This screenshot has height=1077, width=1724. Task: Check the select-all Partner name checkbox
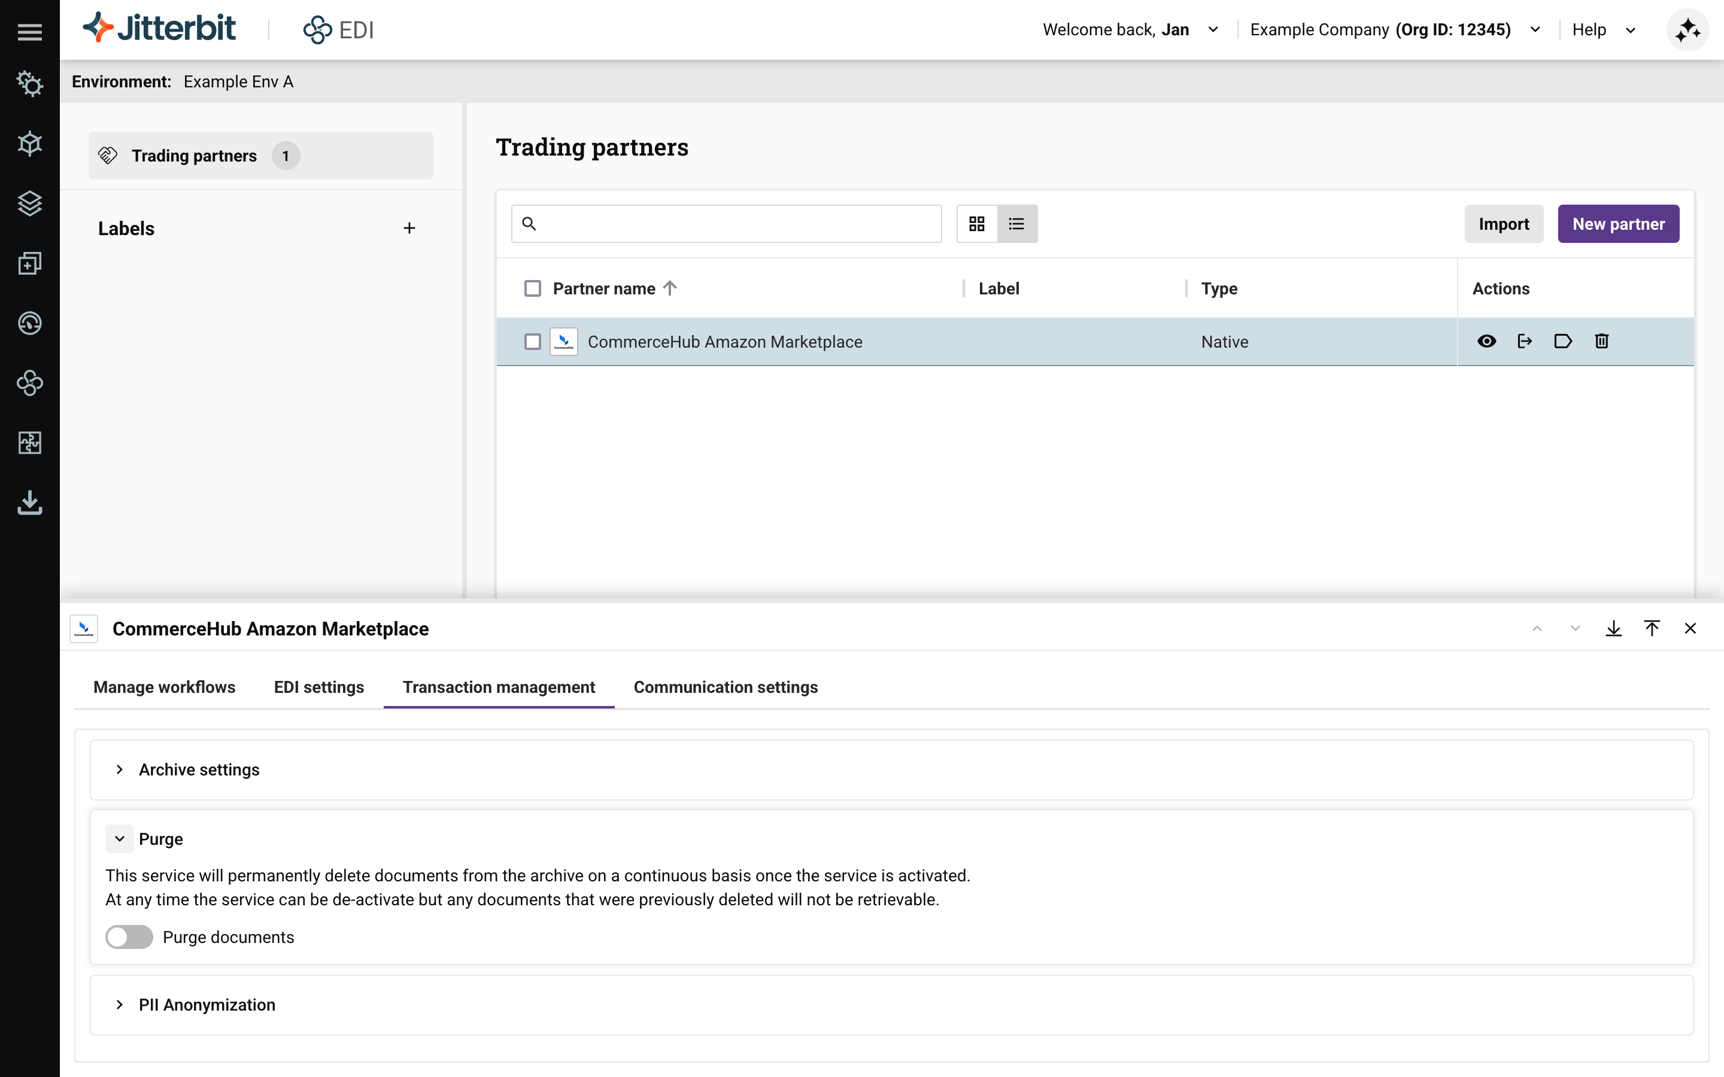[532, 288]
